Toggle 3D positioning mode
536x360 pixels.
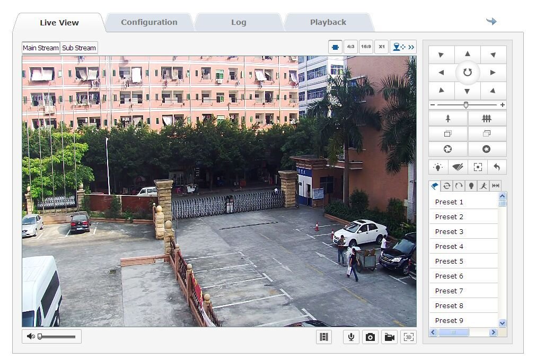tap(408, 337)
